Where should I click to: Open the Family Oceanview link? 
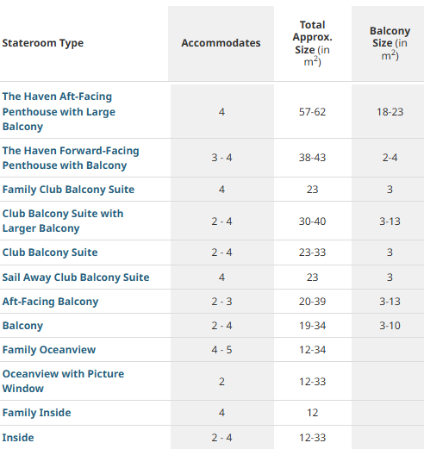49,350
